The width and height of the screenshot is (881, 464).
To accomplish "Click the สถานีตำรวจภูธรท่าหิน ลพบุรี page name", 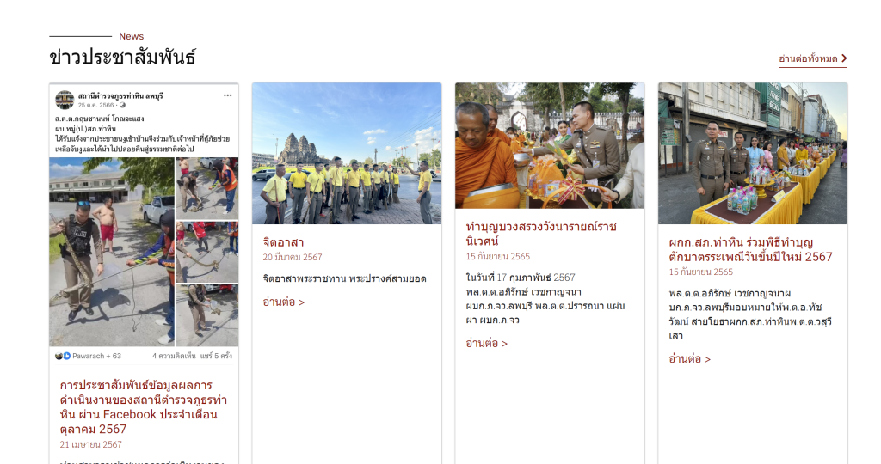I will (120, 95).
